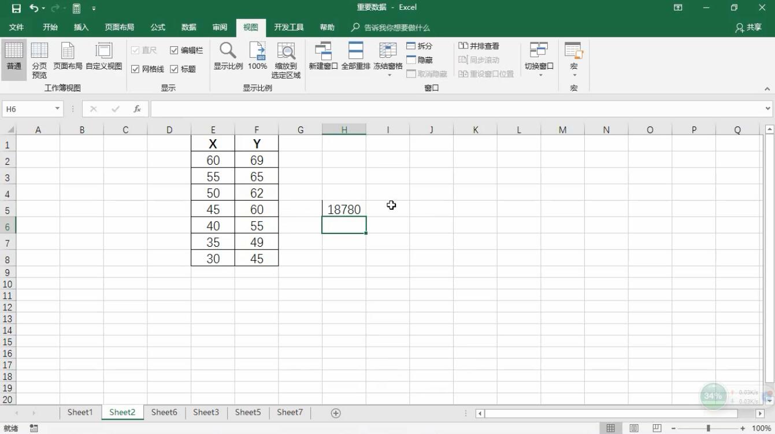The image size is (775, 434).
Task: Switch to Sheet6 tab
Action: click(164, 412)
